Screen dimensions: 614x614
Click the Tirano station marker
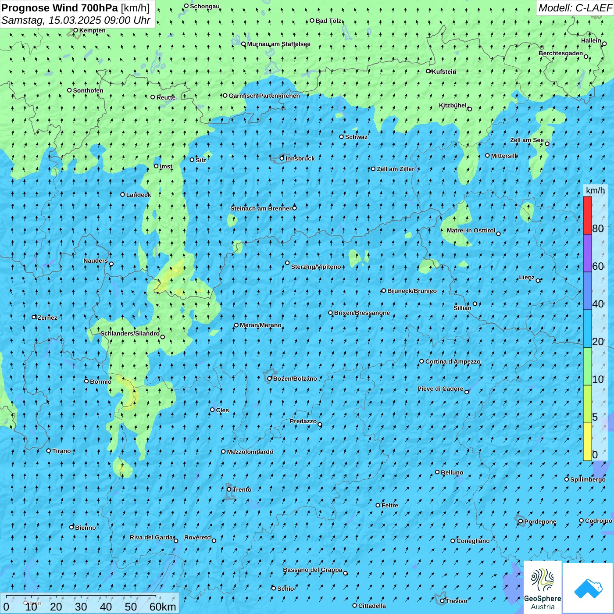tap(49, 450)
